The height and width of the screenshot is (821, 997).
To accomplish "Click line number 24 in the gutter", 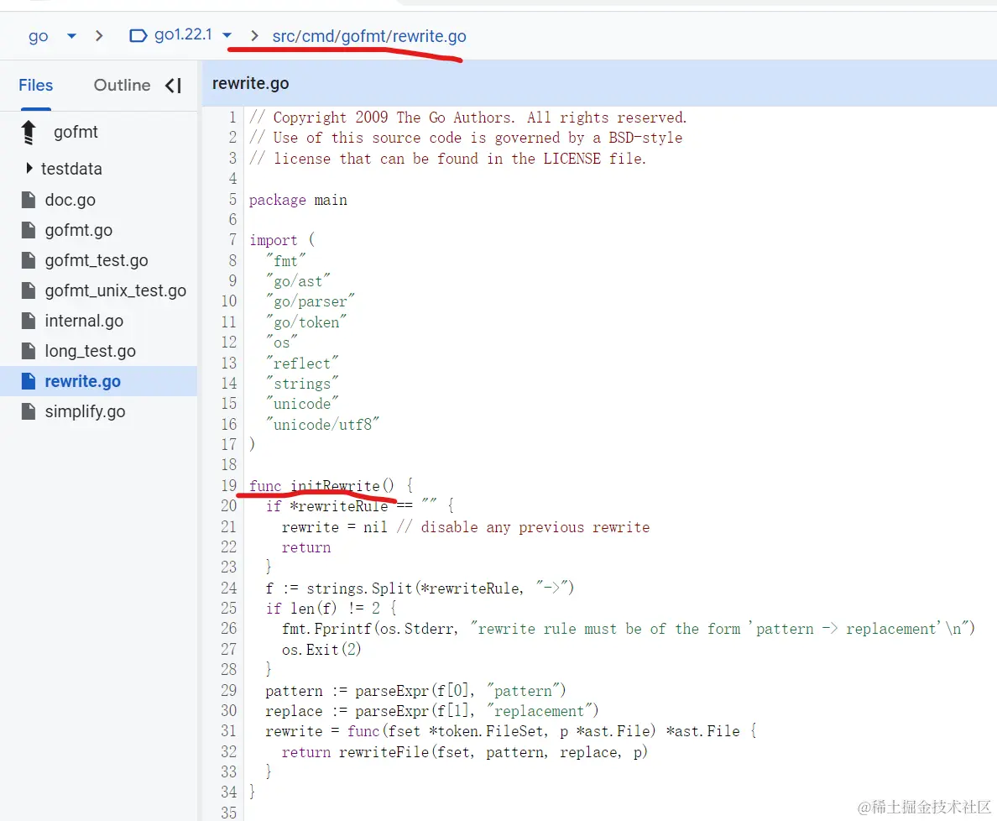I will point(229,588).
